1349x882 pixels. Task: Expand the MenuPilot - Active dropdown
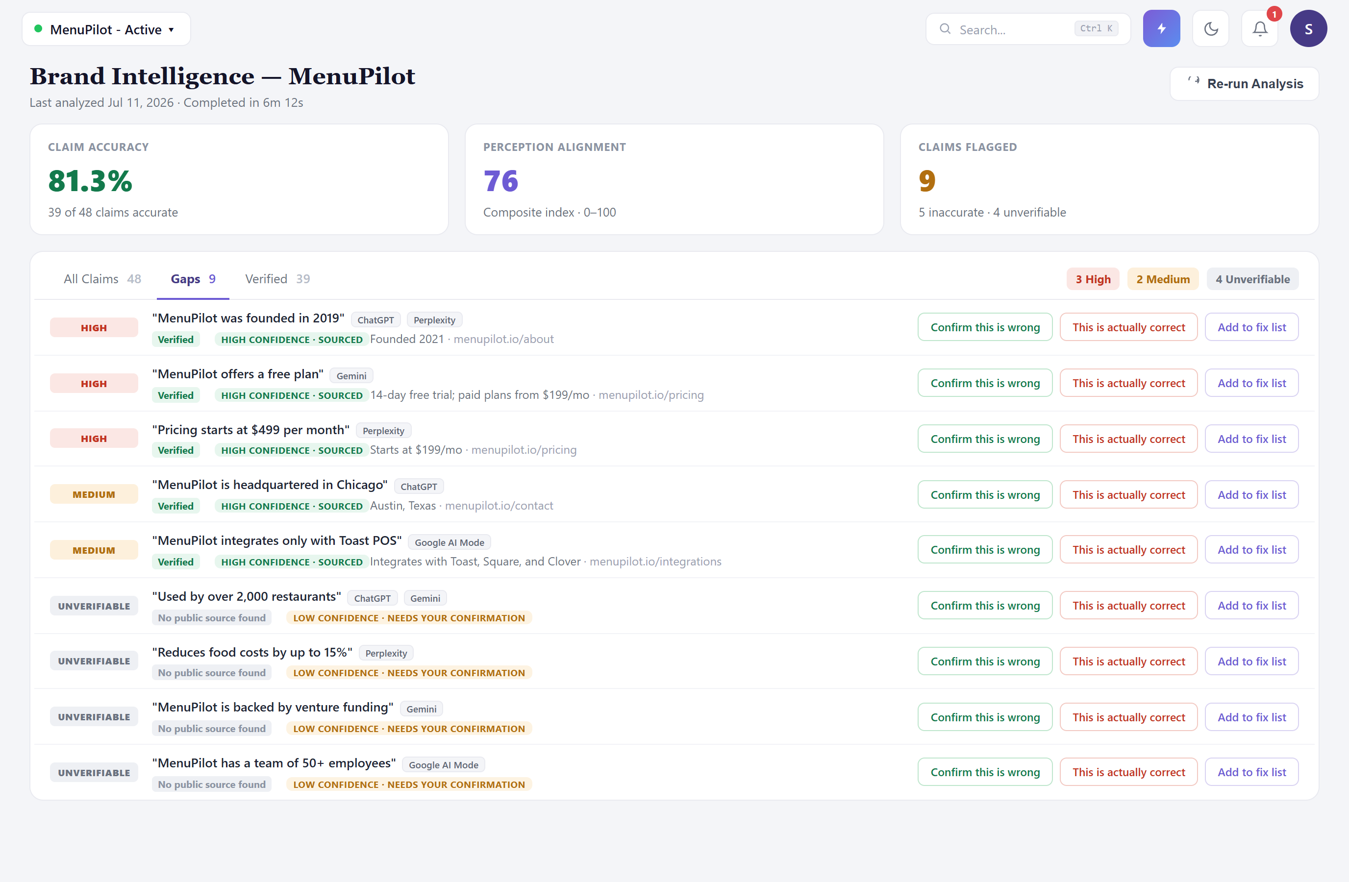(106, 29)
